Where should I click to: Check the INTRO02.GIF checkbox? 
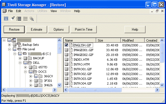[x=66, y=74]
